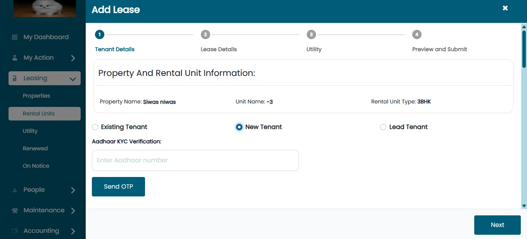Screen dimensions: 527x239
Task: Collapse the Leasing menu chevron
Action: pyautogui.click(x=73, y=79)
